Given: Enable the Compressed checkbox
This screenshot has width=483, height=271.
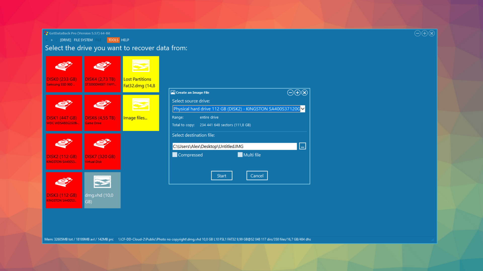Looking at the screenshot, I should tap(175, 155).
